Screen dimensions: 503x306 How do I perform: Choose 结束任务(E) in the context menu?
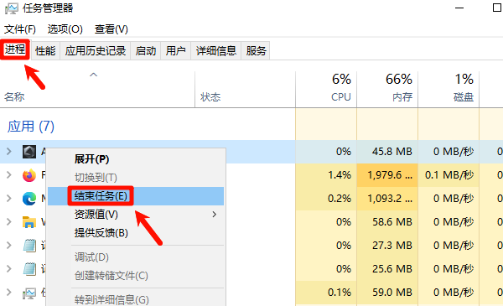click(x=136, y=196)
